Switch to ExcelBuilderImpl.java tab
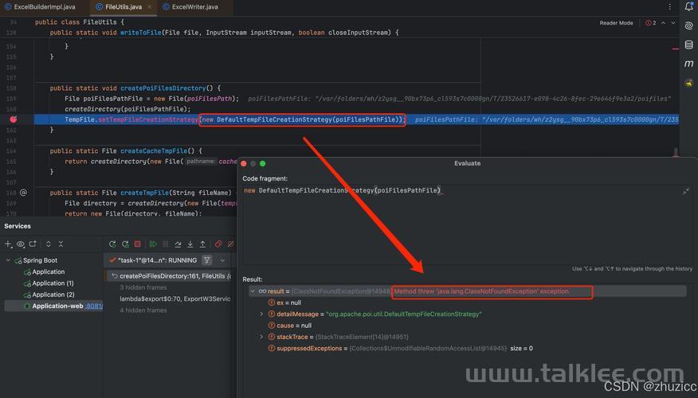The height and width of the screenshot is (398, 698). pos(40,6)
